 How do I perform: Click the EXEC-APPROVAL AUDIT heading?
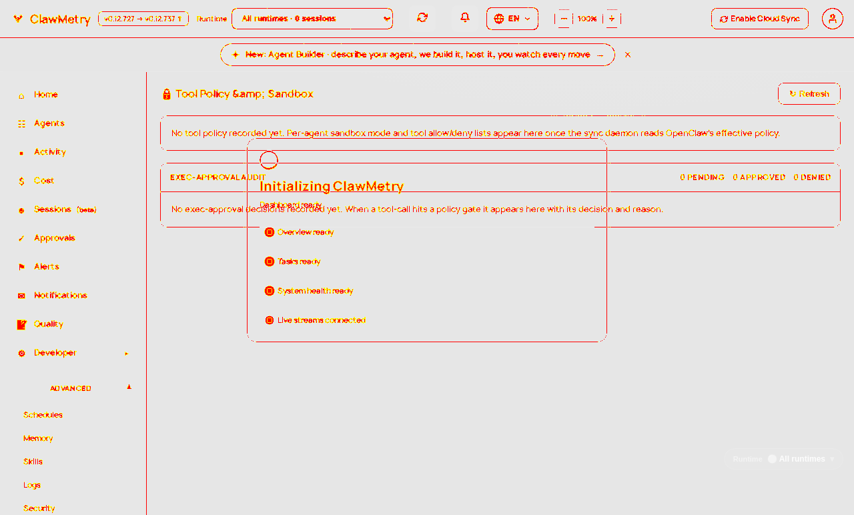pos(218,177)
